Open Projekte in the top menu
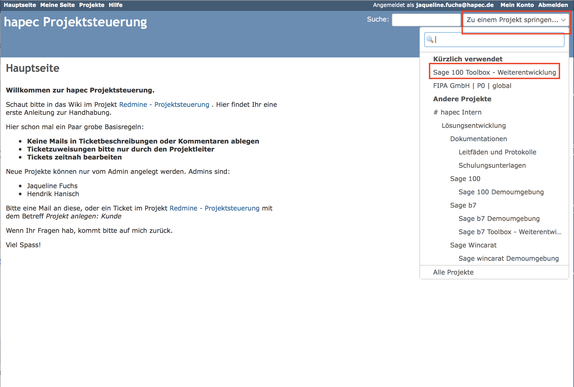The width and height of the screenshot is (574, 387). click(x=92, y=5)
